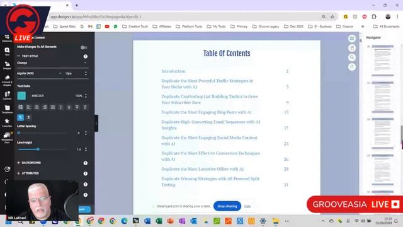Open the Creative Tools bookmark folder

135,26
